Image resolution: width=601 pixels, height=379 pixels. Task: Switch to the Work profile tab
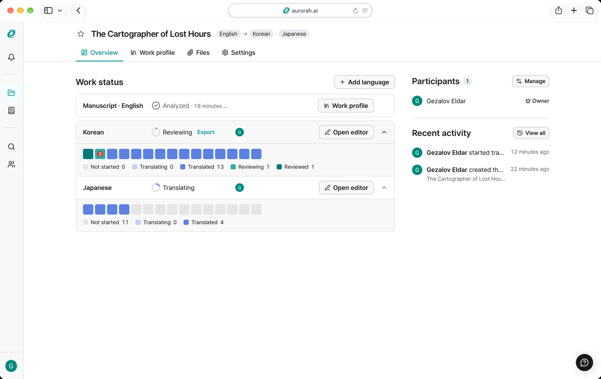[153, 53]
